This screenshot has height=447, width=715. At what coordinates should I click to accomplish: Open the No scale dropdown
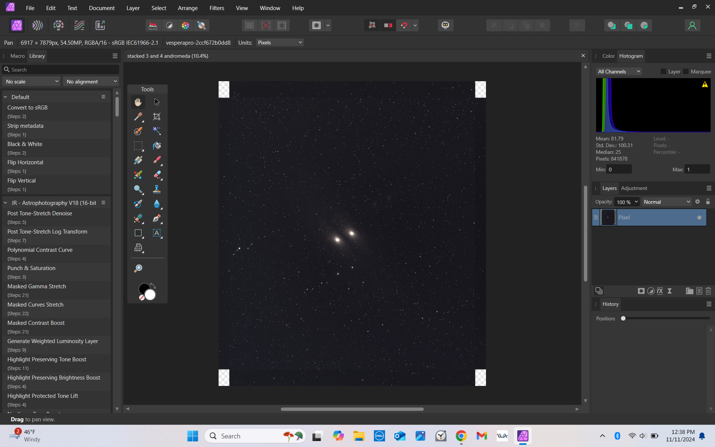click(31, 82)
